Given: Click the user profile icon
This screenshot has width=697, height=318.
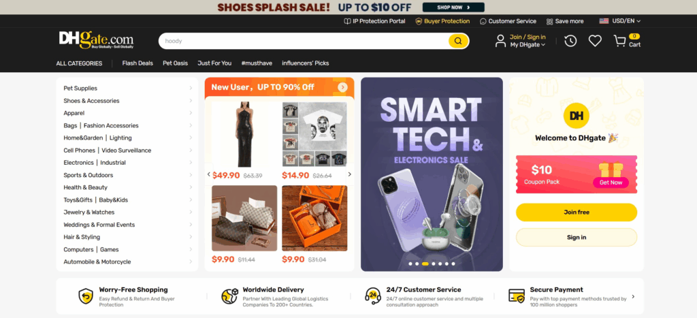Looking at the screenshot, I should [x=500, y=41].
